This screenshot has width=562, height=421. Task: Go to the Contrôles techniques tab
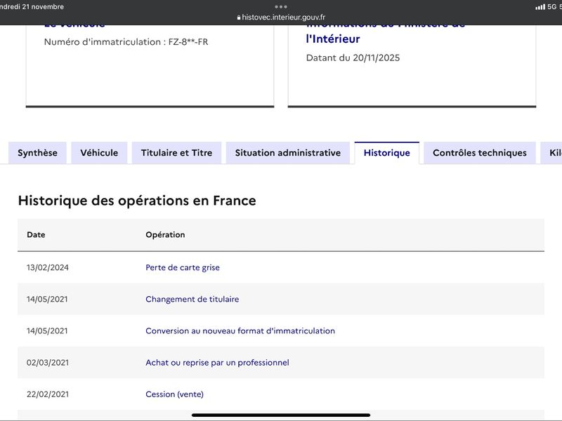coord(479,153)
